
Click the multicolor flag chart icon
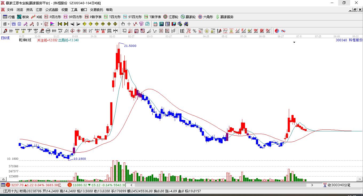(x=52, y=24)
